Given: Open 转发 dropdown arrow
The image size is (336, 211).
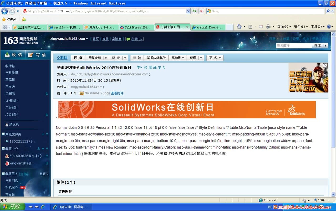Looking at the screenshot, I should coord(125,58).
